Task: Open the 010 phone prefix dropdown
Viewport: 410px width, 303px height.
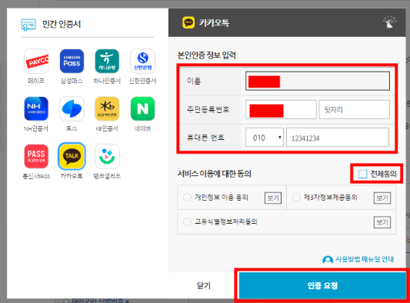Action: (x=265, y=138)
